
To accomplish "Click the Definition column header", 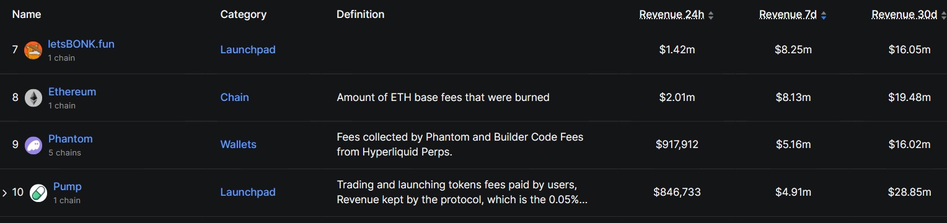I will 360,14.
